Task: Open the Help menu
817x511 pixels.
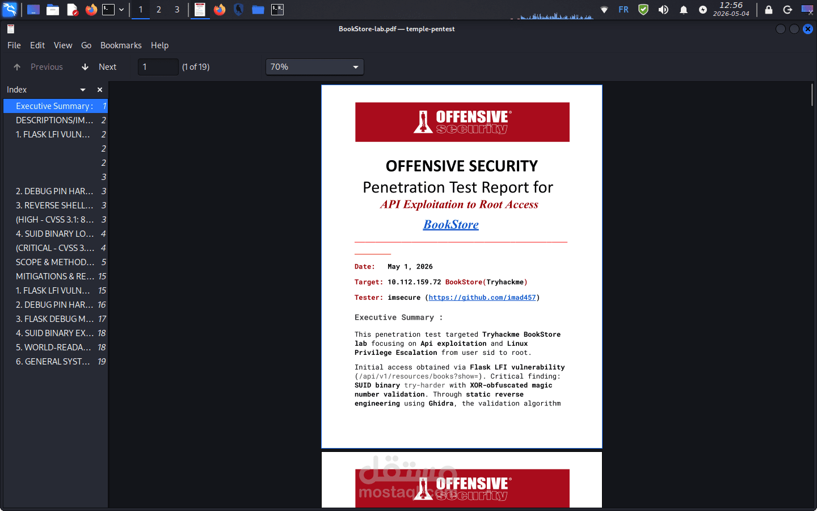Action: tap(159, 45)
